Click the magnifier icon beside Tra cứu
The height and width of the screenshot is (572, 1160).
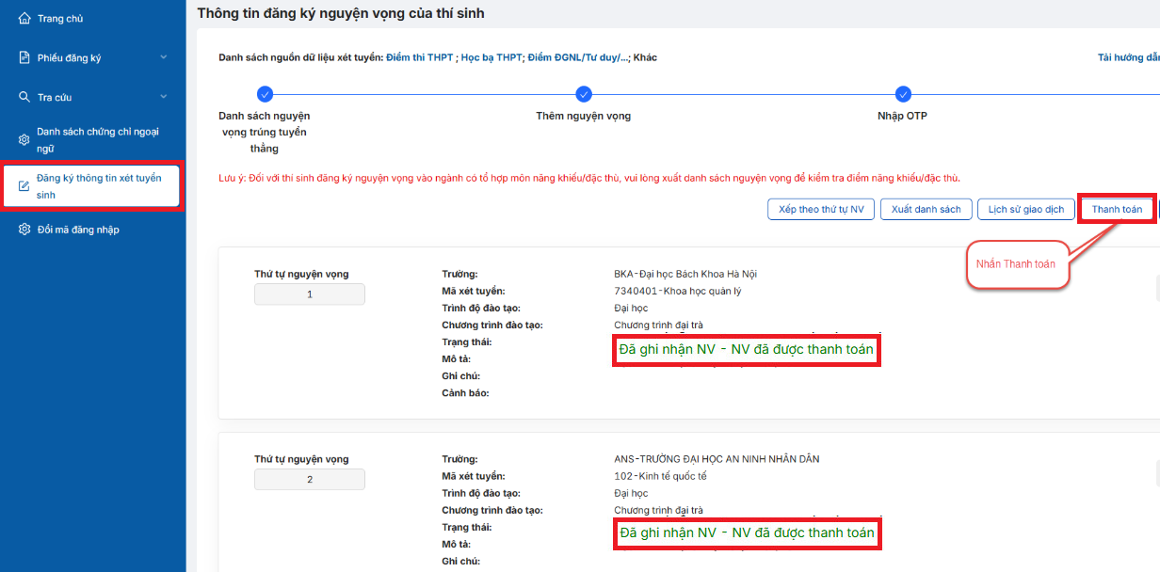pyautogui.click(x=25, y=97)
